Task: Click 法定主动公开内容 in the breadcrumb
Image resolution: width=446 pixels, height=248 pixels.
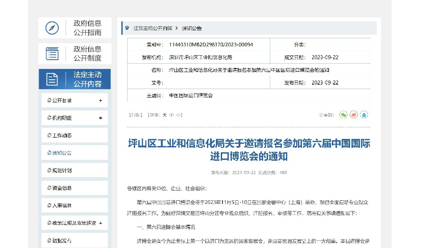Action: (153, 28)
